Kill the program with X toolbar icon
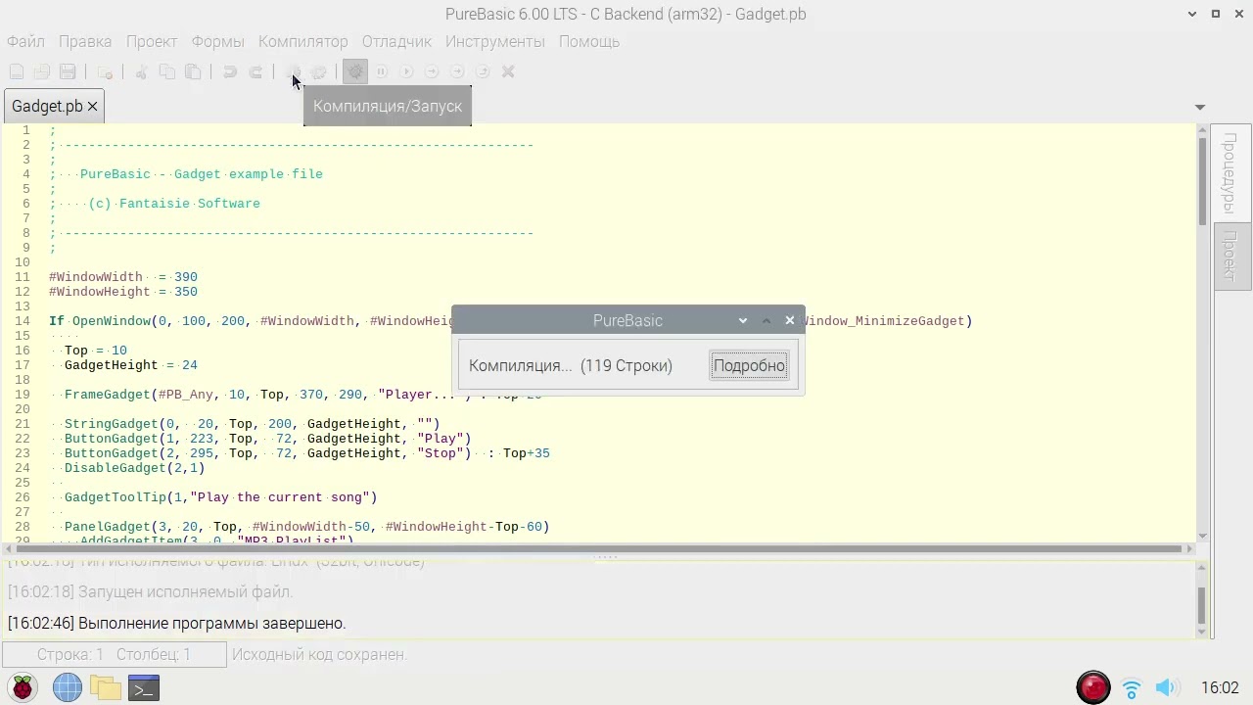This screenshot has height=705, width=1253. tap(508, 71)
